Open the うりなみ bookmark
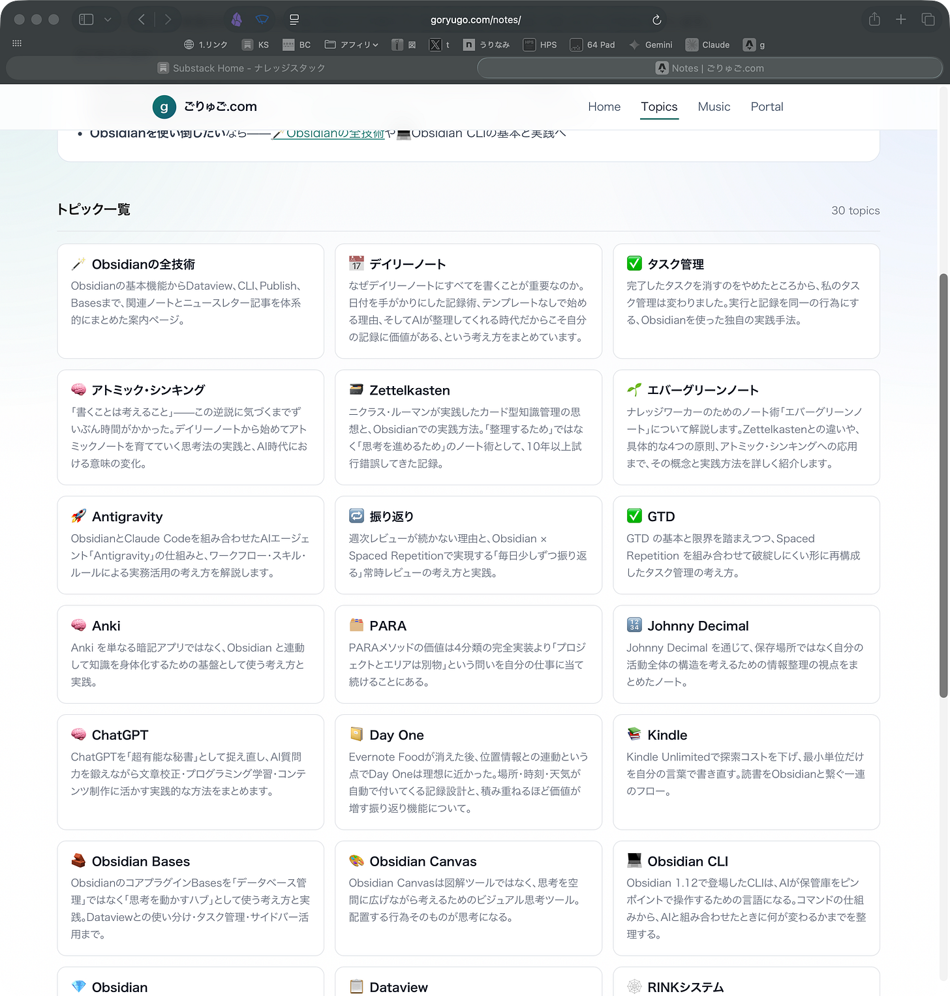The image size is (950, 996). (x=486, y=44)
